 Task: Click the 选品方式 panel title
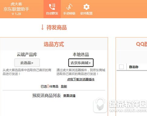[x=54, y=44]
